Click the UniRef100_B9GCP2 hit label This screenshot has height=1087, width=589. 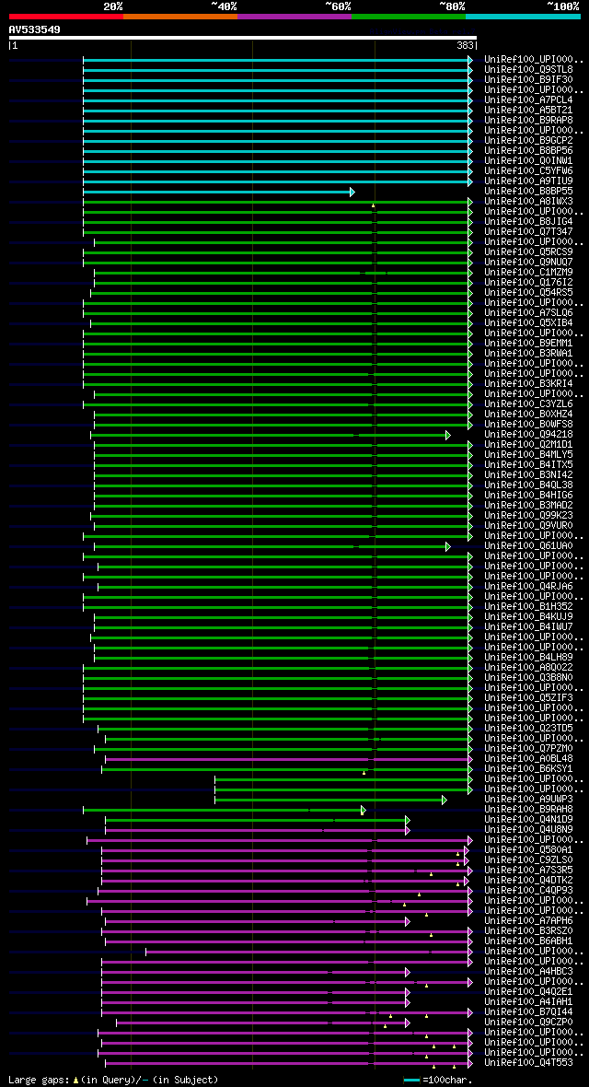[528, 141]
